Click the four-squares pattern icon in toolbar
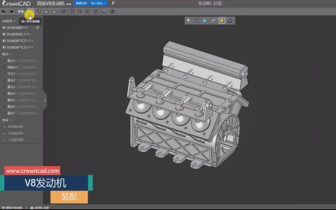Image resolution: width=336 pixels, height=210 pixels. pos(72,11)
